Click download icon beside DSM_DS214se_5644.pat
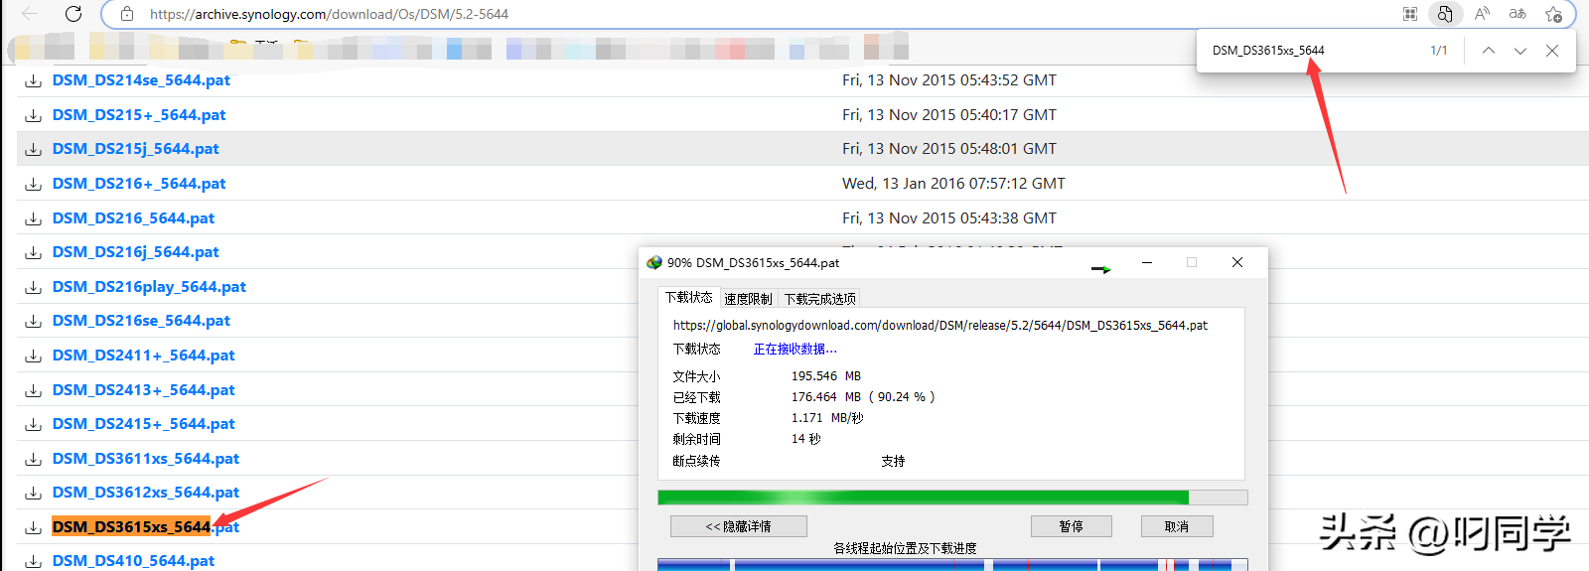 coord(33,80)
